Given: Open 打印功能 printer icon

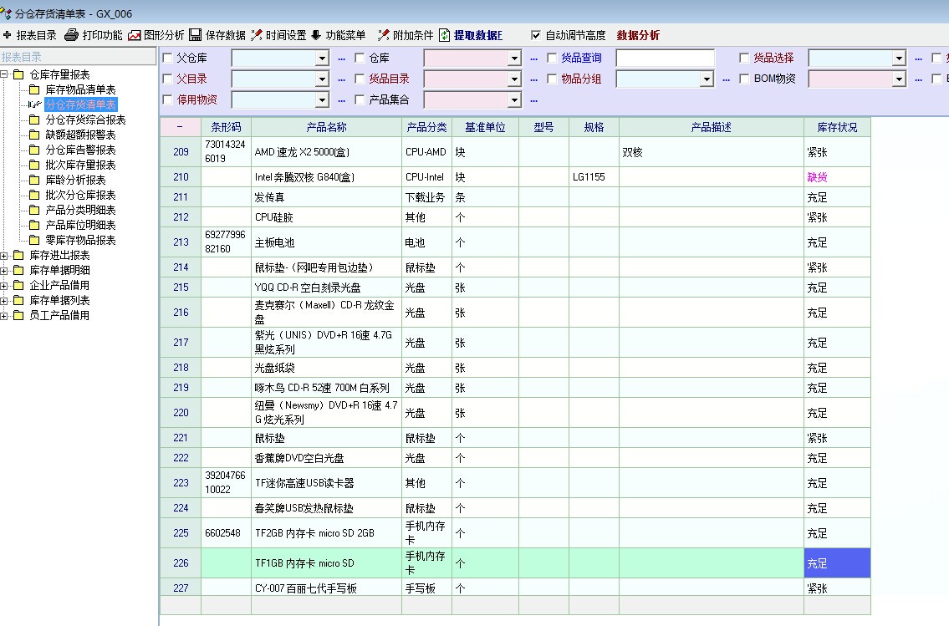Looking at the screenshot, I should pos(72,35).
